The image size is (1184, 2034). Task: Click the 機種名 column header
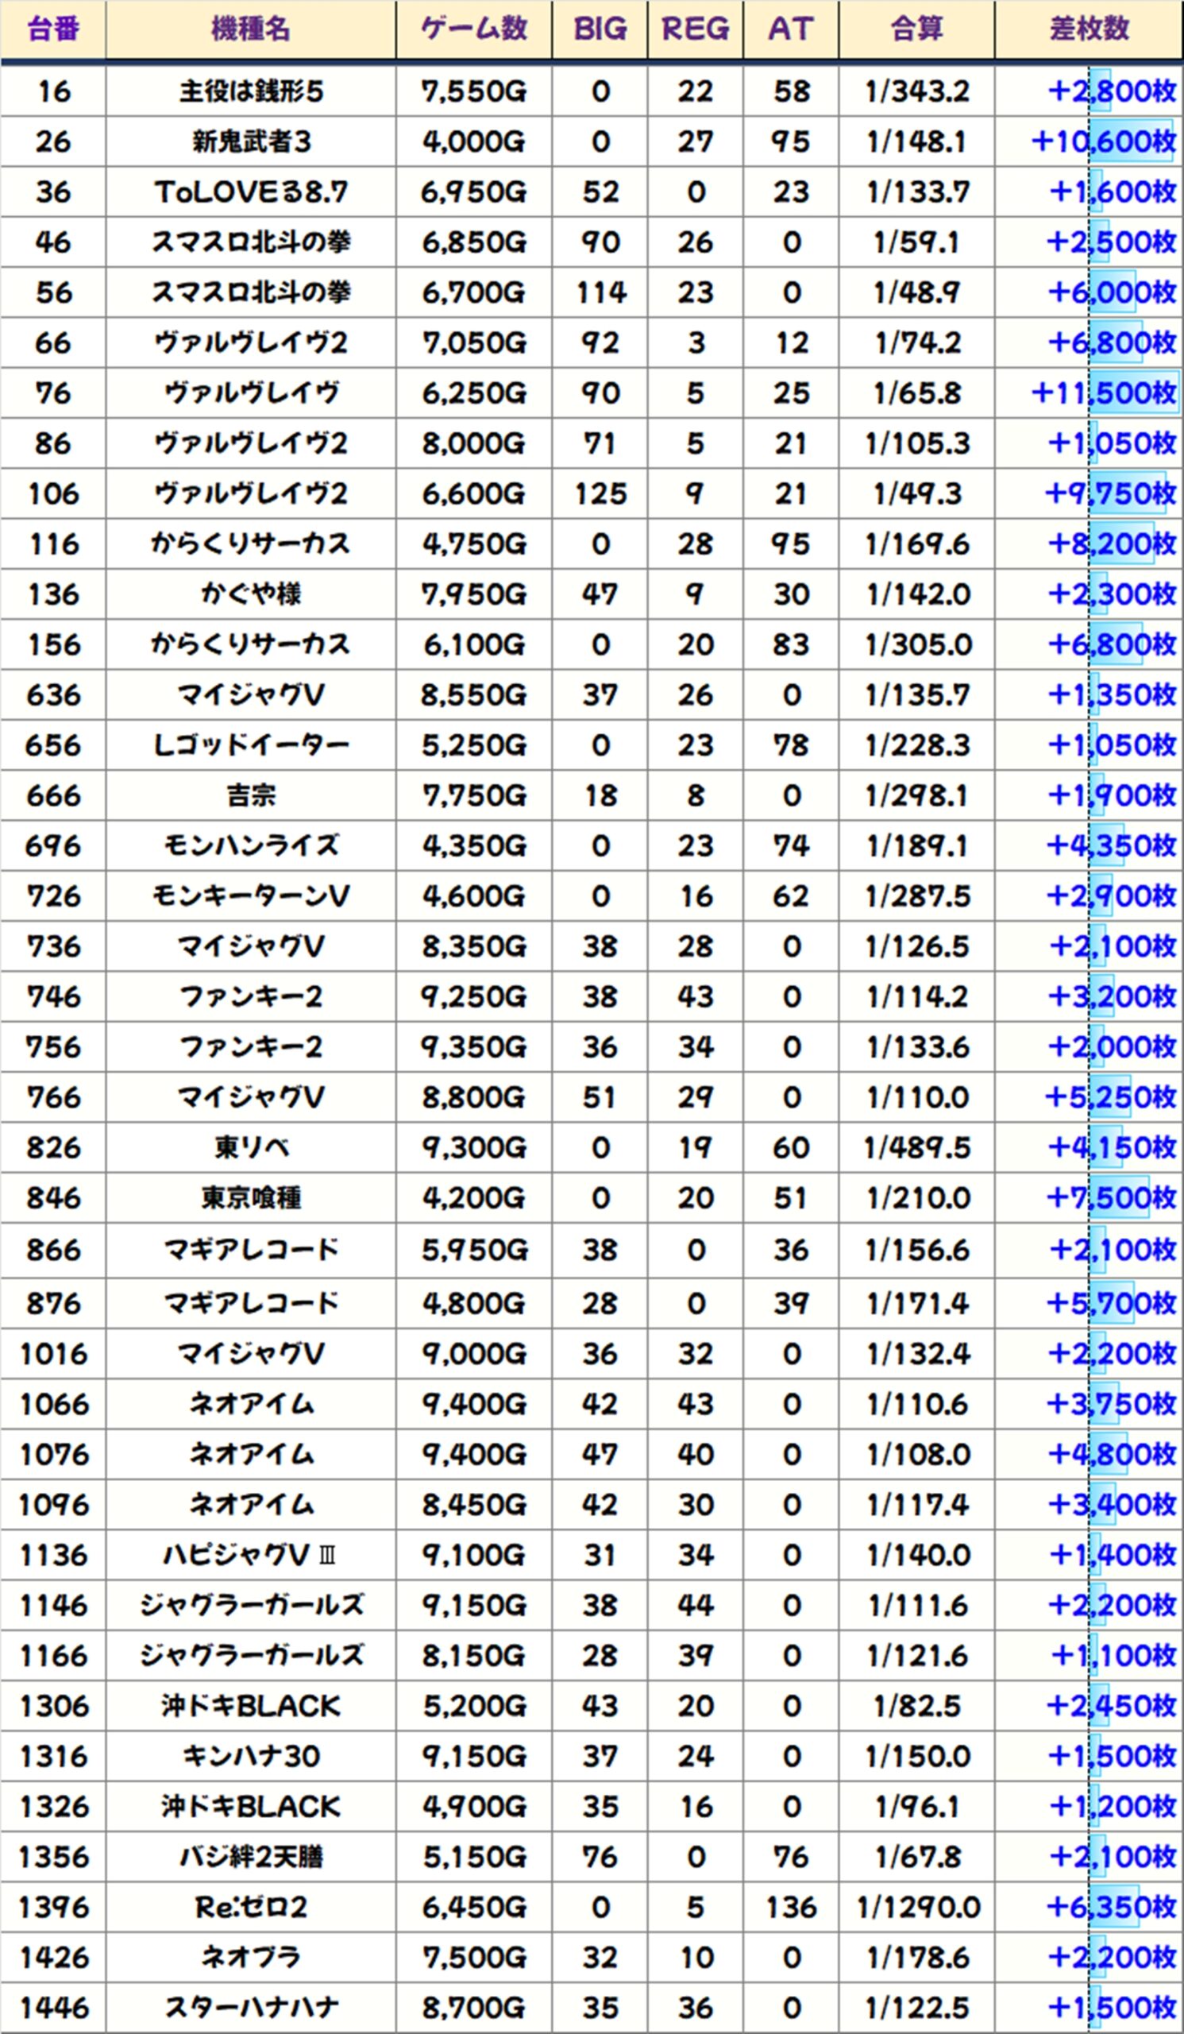tap(250, 30)
